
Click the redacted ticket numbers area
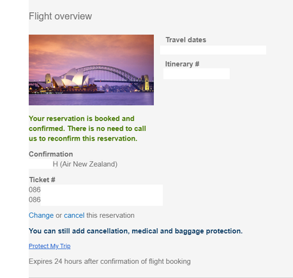101,195
